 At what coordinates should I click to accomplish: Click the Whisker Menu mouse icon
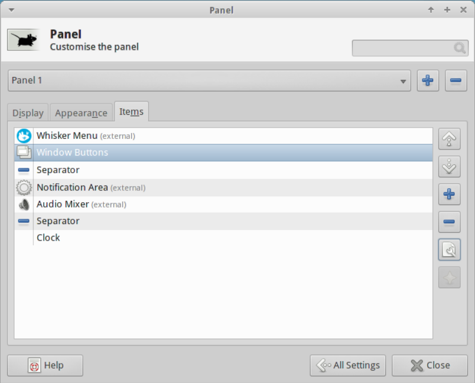click(x=24, y=135)
